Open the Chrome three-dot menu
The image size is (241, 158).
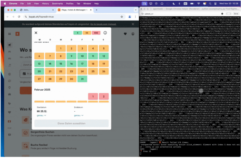tap(135, 17)
